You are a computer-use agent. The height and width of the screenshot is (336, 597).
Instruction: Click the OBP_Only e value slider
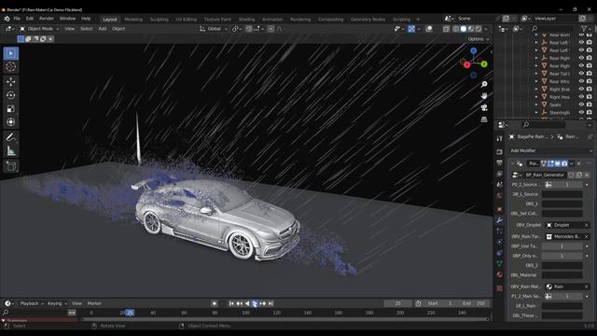562,256
